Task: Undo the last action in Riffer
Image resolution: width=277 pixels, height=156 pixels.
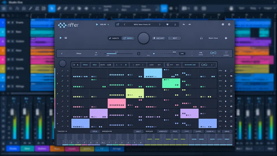Action: coord(184,24)
